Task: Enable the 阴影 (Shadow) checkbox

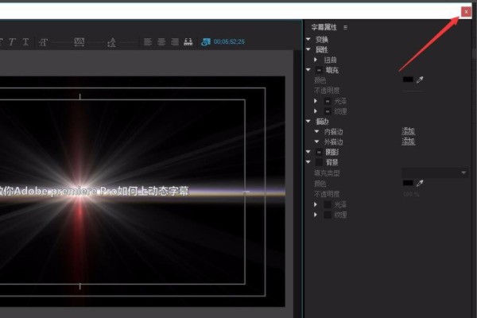Action: [x=319, y=151]
